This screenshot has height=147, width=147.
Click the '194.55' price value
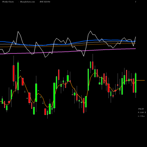(x=141, y=109)
